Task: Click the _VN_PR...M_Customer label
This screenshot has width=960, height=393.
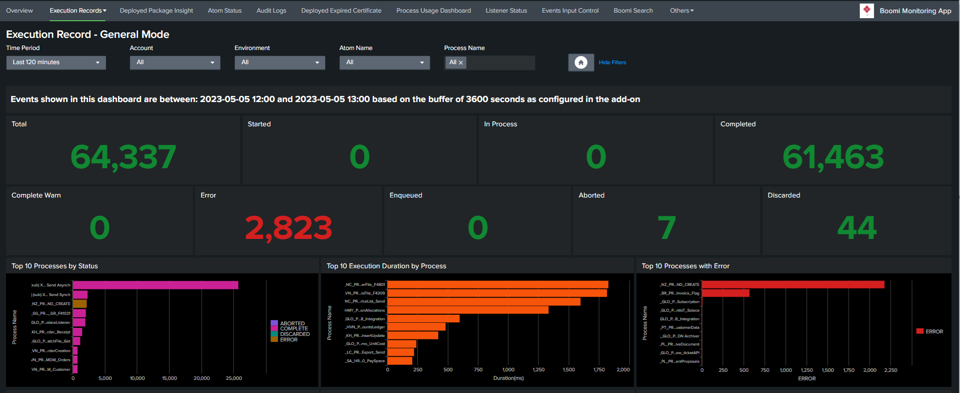Action: tap(51, 369)
